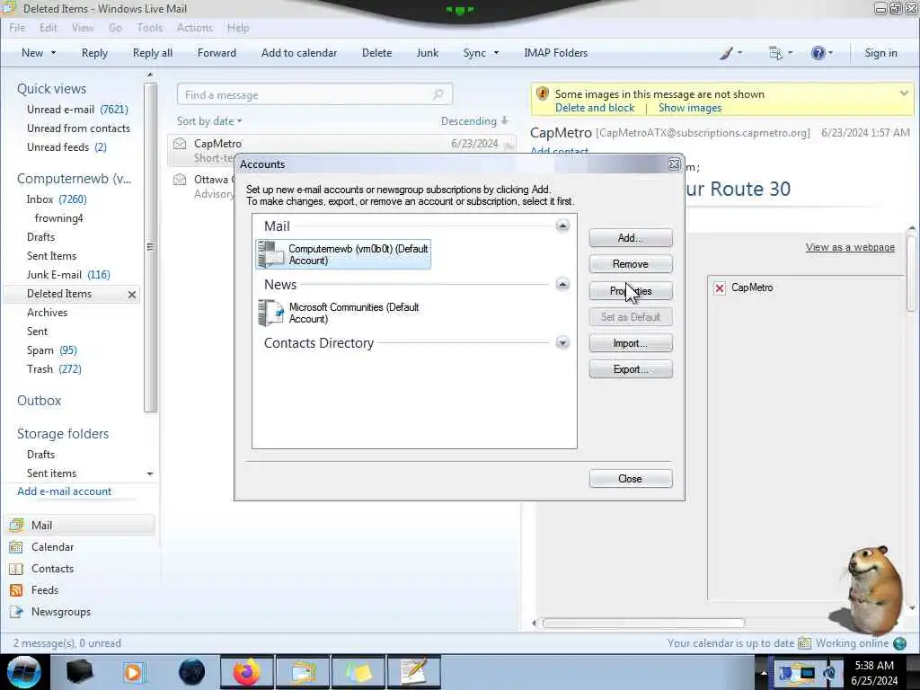This screenshot has height=690, width=920.
Task: Click the Show images link
Action: click(x=690, y=108)
